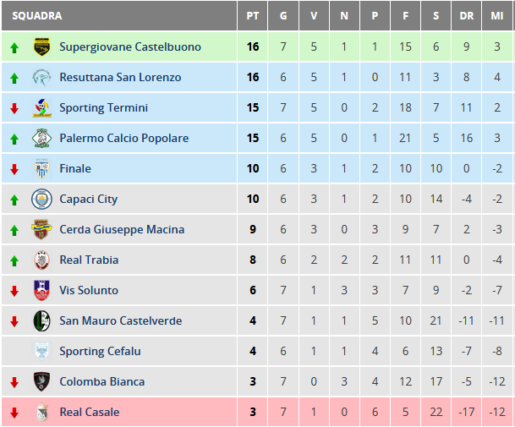Click the SQUADRA column header
This screenshot has width=515, height=427.
click(37, 16)
